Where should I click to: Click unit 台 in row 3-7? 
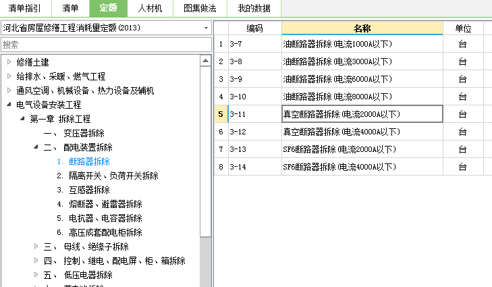[x=463, y=44]
